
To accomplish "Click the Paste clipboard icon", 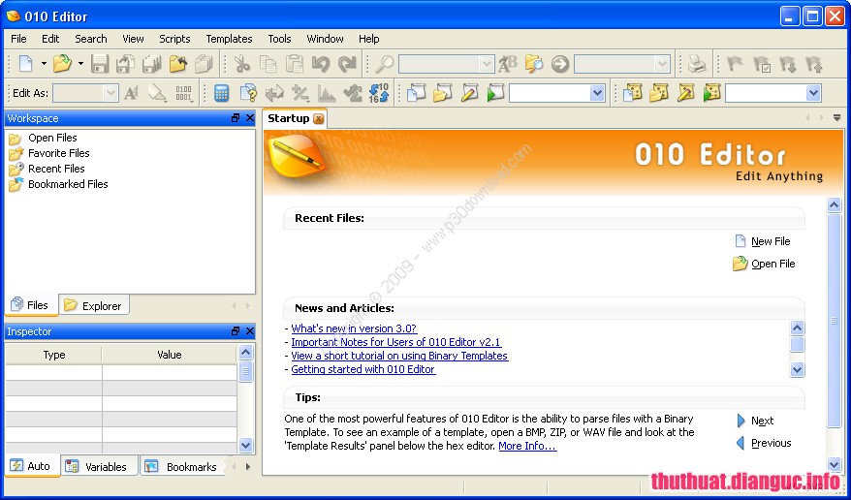I will tap(294, 64).
